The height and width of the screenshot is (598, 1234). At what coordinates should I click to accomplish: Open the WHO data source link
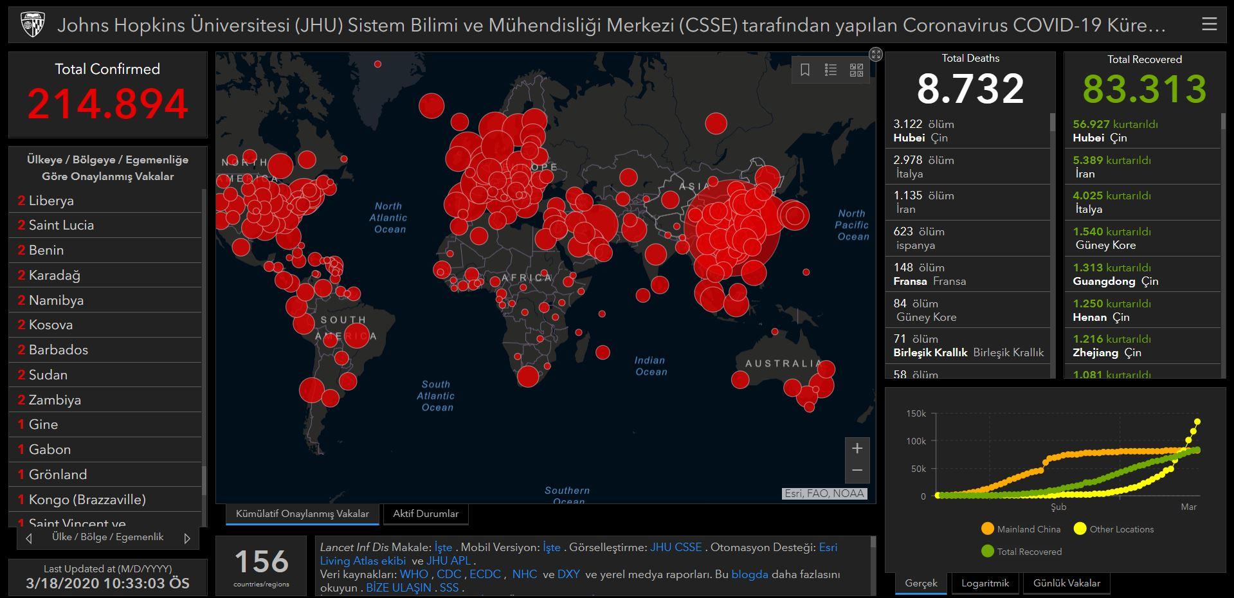pos(414,574)
